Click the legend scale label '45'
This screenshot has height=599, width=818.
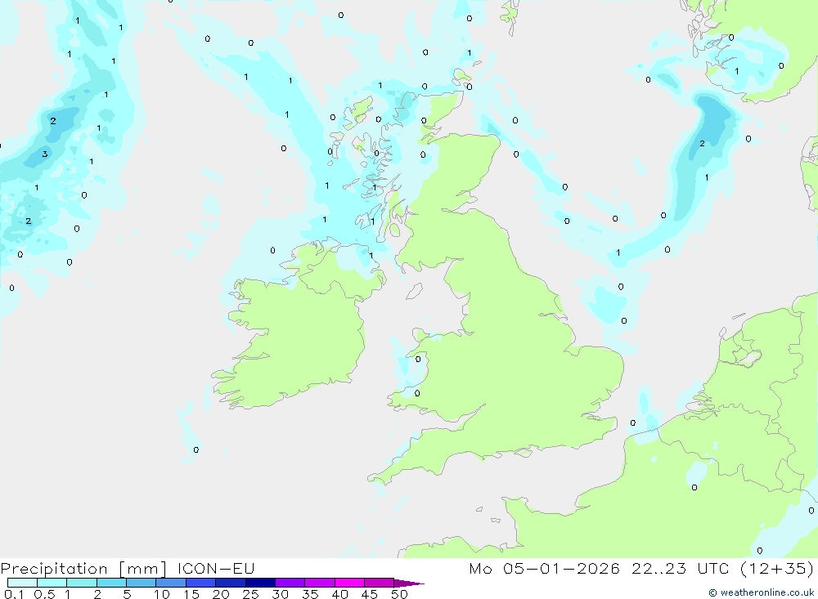coord(370,594)
